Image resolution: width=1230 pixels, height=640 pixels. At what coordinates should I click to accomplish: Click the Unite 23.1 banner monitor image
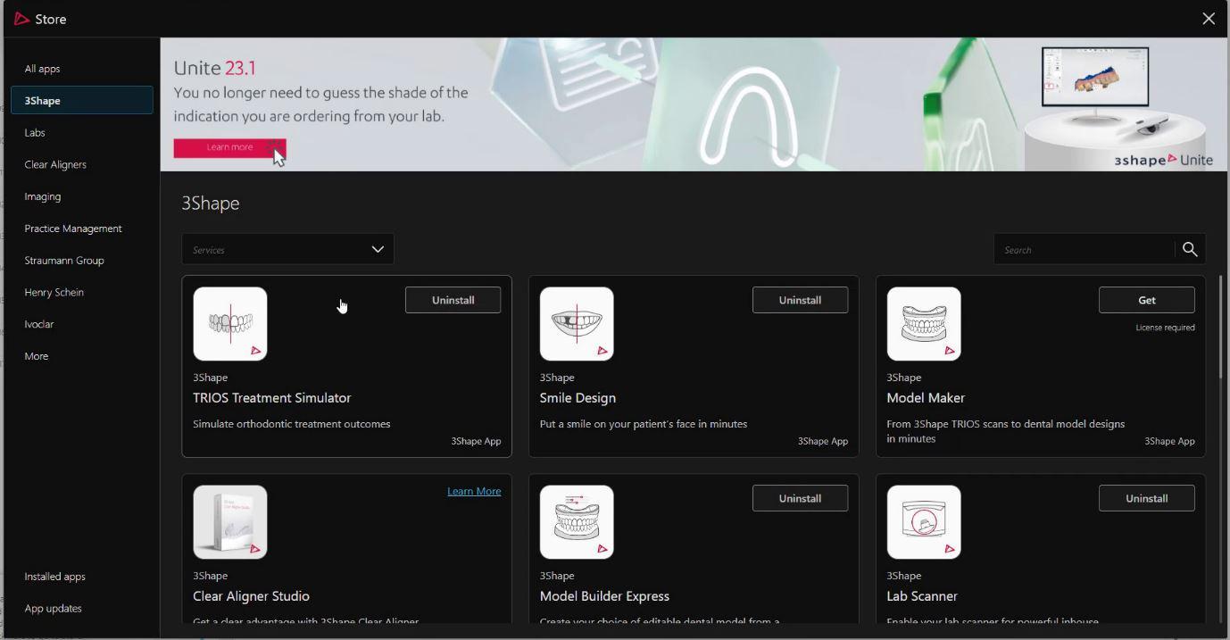[x=1095, y=77]
